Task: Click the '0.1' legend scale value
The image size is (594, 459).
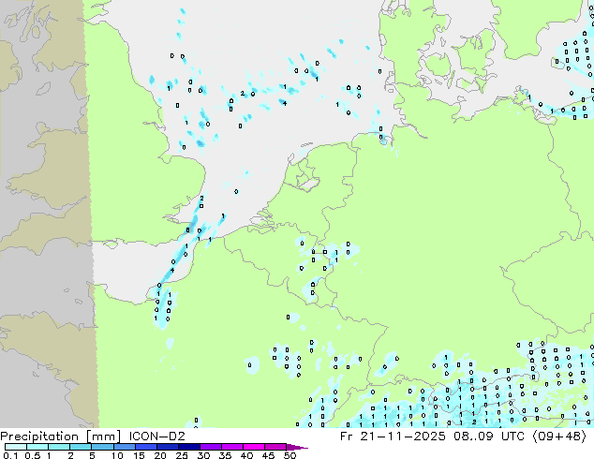Action: coord(10,455)
